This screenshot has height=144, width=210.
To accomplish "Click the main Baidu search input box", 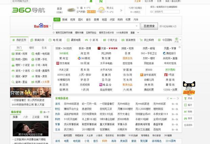I will (x=96, y=26).
